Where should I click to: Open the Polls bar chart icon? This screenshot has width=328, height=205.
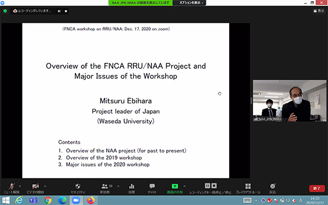(x=132, y=186)
